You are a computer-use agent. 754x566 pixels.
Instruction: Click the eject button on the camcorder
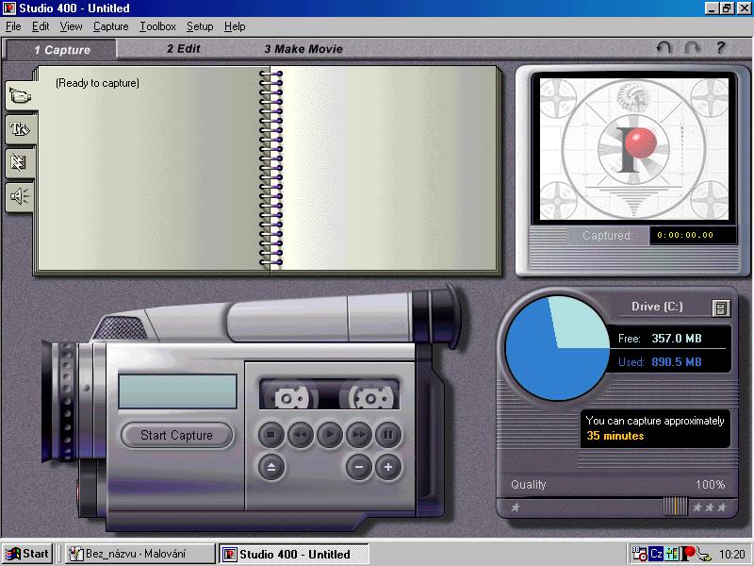tap(271, 467)
